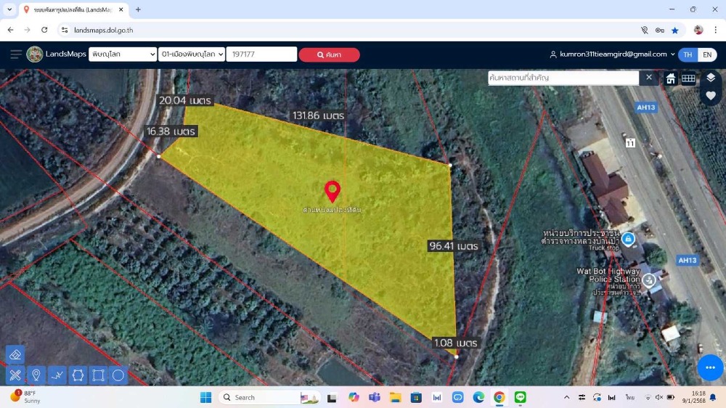Viewport: 726px width, 408px height.
Task: Select the eraser tool on the map
Action: coord(15,354)
